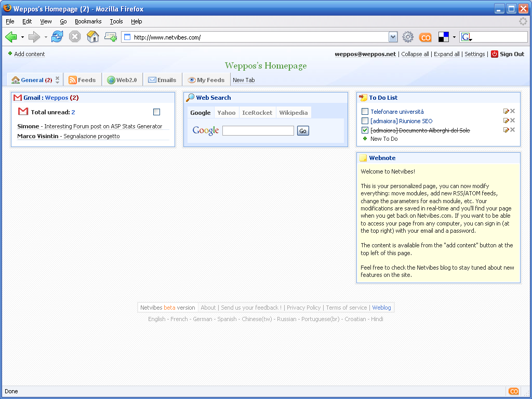The height and width of the screenshot is (399, 532).
Task: Edit the Documento Alberghi del Sole task
Action: tap(506, 130)
